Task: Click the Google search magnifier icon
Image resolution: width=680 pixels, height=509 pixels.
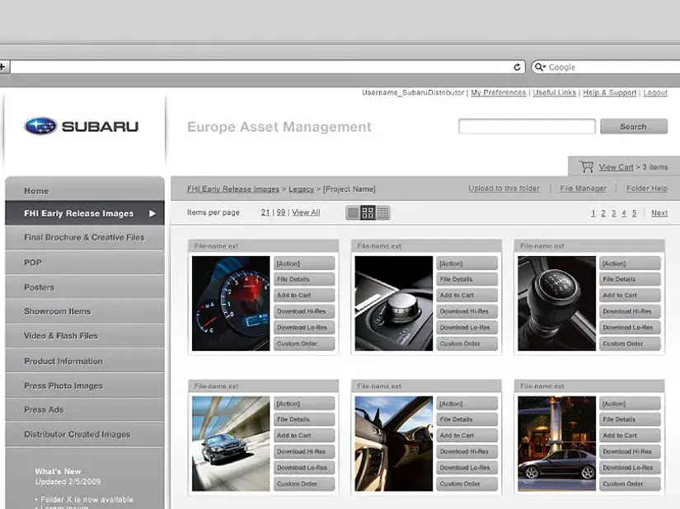Action: pos(540,68)
